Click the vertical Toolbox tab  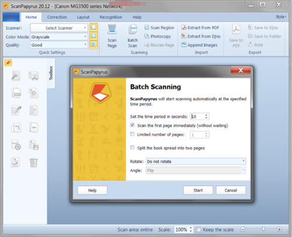tap(51, 73)
